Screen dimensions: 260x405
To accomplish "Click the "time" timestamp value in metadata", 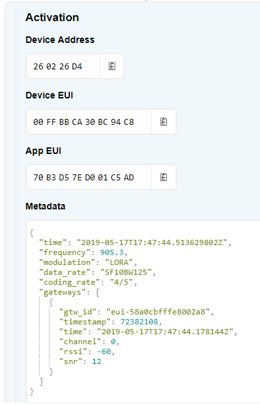I will point(152,242).
